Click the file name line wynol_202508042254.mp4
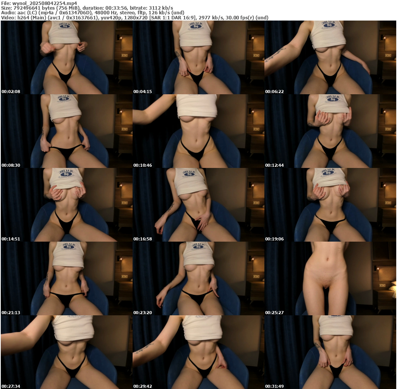This screenshot has width=397, height=389. (x=39, y=3)
